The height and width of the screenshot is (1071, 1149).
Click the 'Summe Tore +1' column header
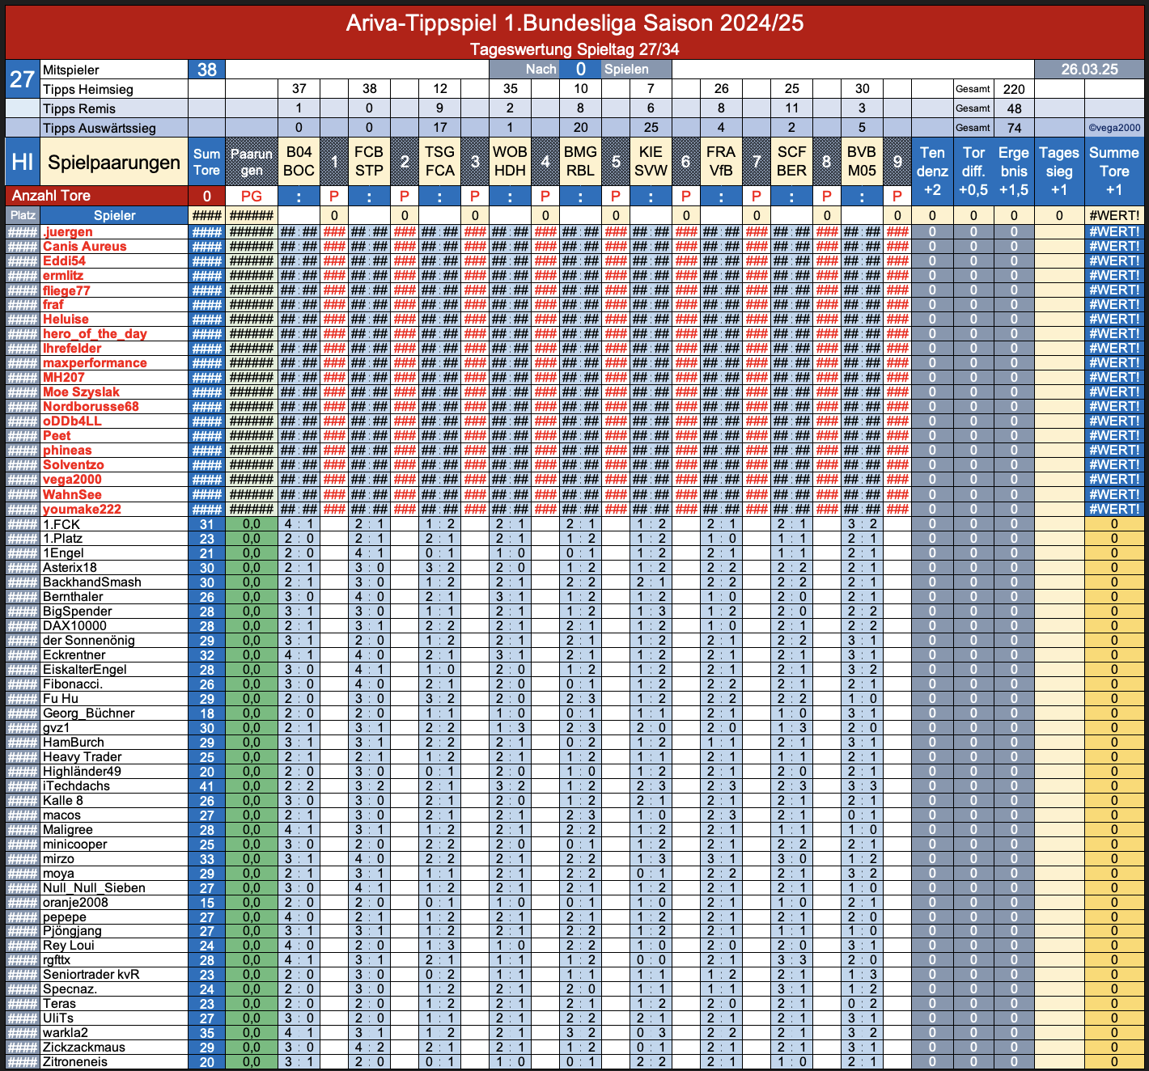point(1114,171)
